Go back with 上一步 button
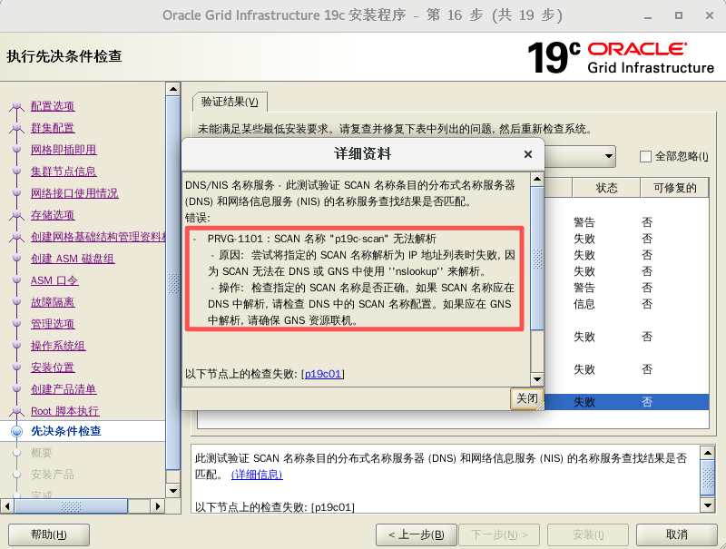This screenshot has width=726, height=549. [417, 535]
